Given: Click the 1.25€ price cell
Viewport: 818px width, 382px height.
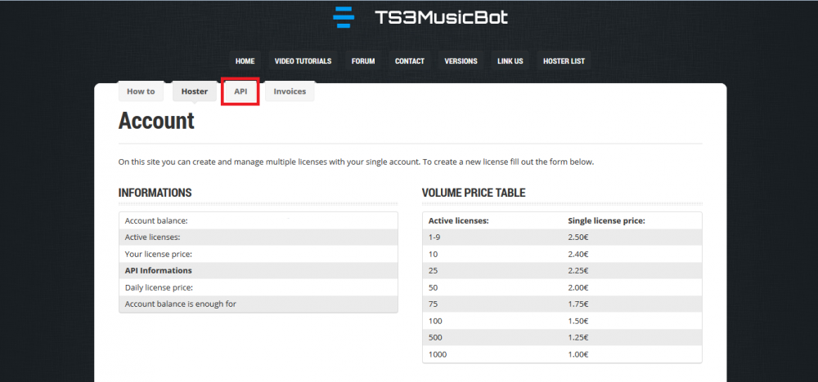Looking at the screenshot, I should (x=578, y=337).
